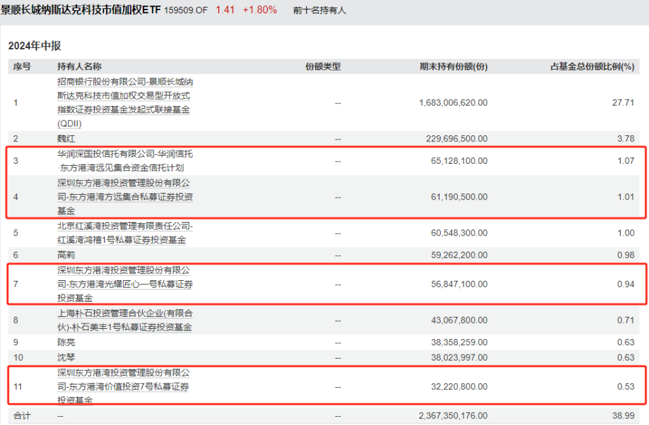
Task: Select the share amount 56,847,100.00
Action: pyautogui.click(x=460, y=284)
